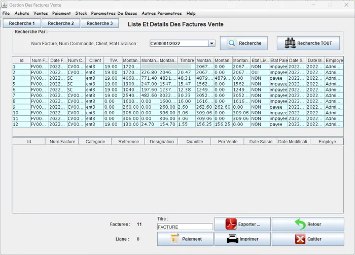Image resolution: width=355 pixels, height=255 pixels.
Task: Expand the CV00001/2022 search dropdown
Action: (211, 44)
